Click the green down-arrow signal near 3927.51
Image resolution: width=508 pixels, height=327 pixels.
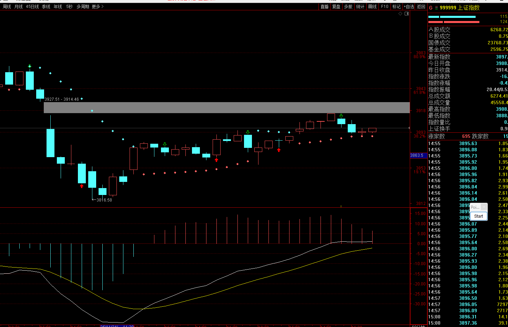(30, 66)
